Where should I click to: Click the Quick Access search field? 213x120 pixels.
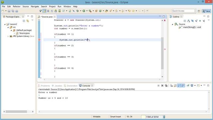[x=183, y=11]
